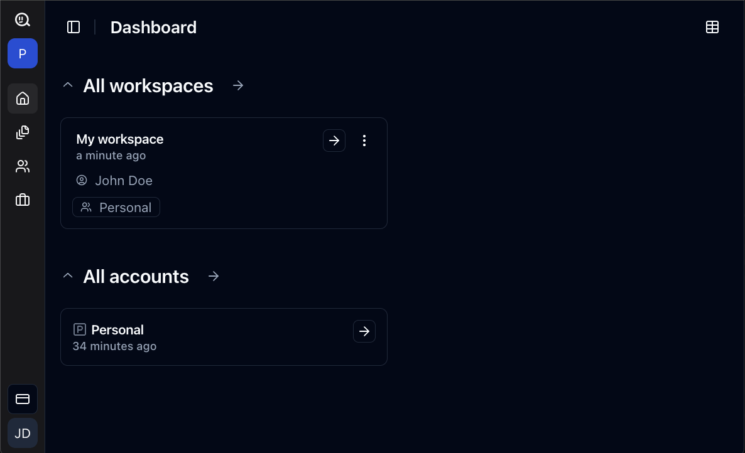Screen dimensions: 745x453
Task: Select the My workspace card title
Action: (x=120, y=139)
